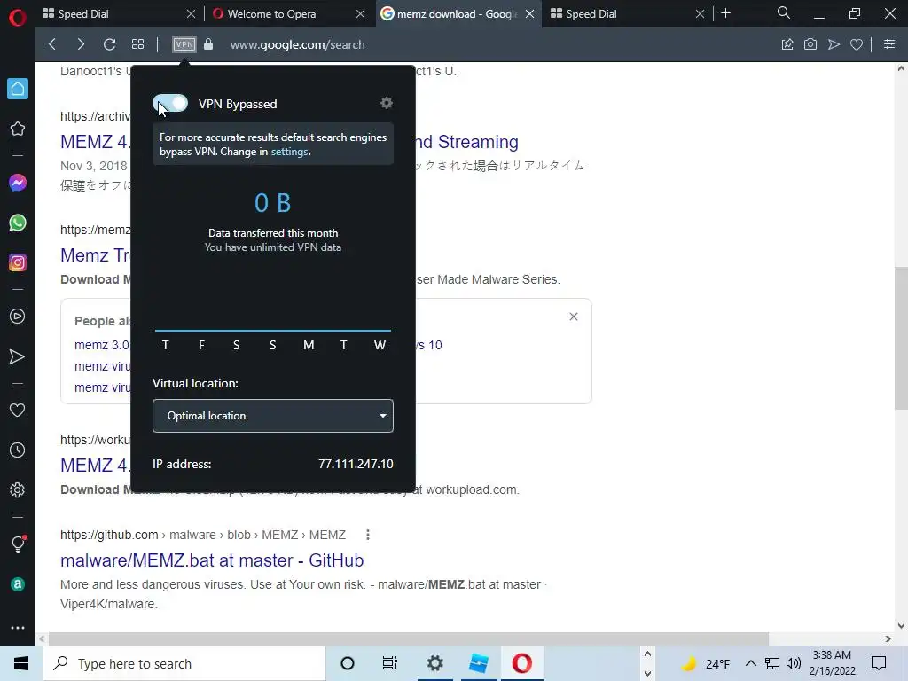Open Opera icon in the taskbar
Screen dimensions: 908x681
pos(521,663)
